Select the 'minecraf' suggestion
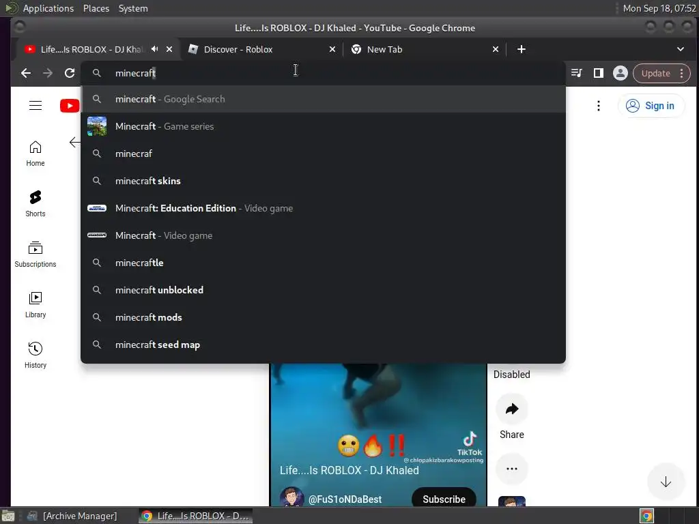 pos(323,154)
